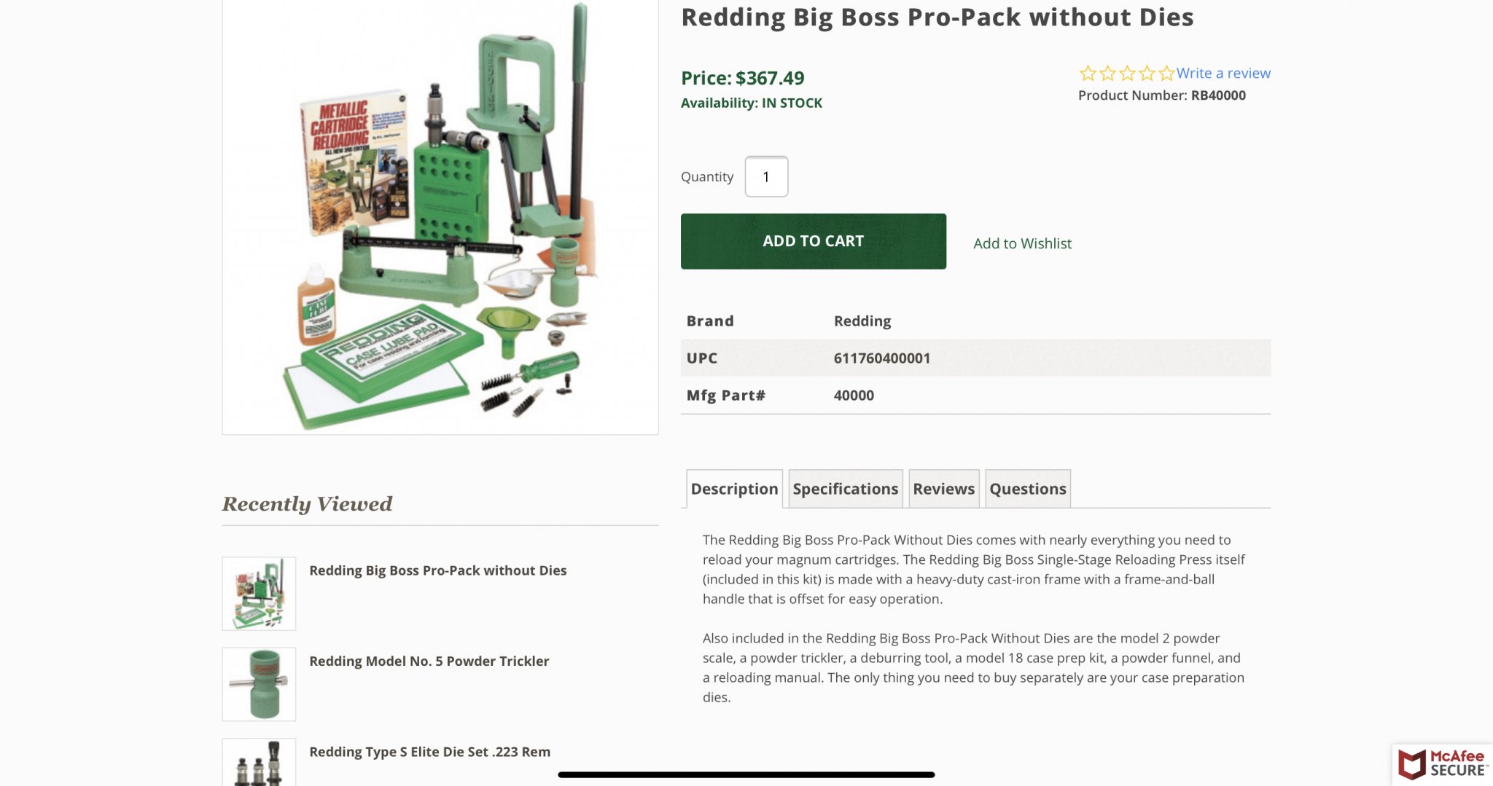This screenshot has height=786, width=1493.
Task: Open Big Boss Pro-Pack recently viewed thumbnail
Action: 259,593
